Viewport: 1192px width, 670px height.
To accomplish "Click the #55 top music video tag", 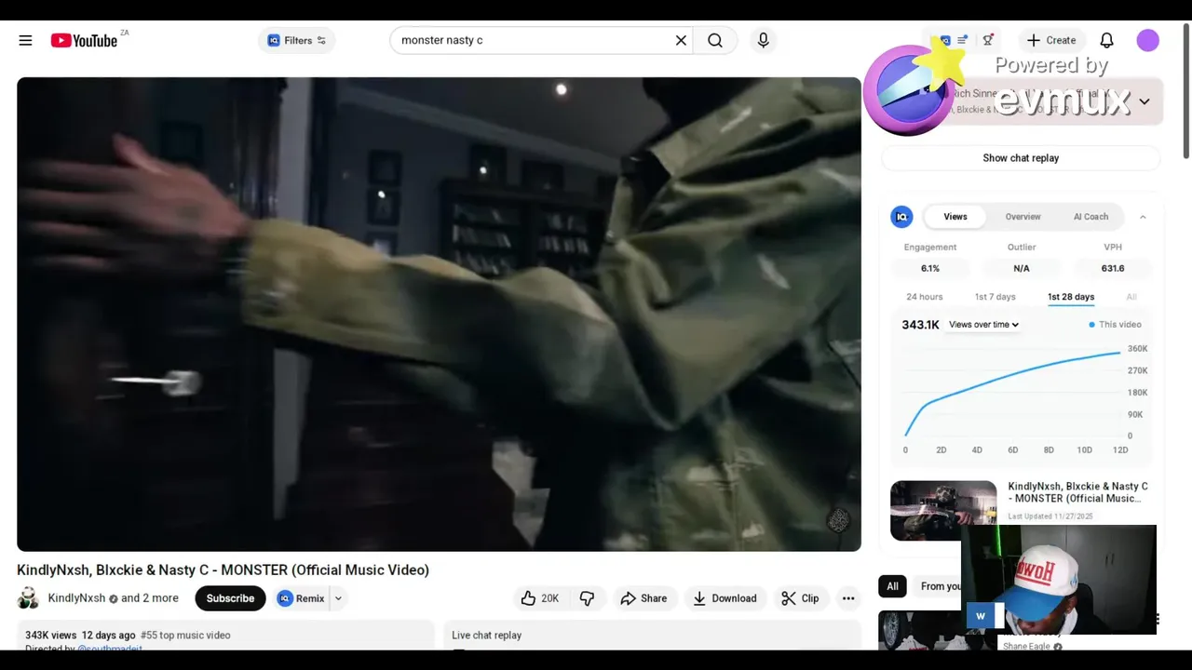I will 185,636.
